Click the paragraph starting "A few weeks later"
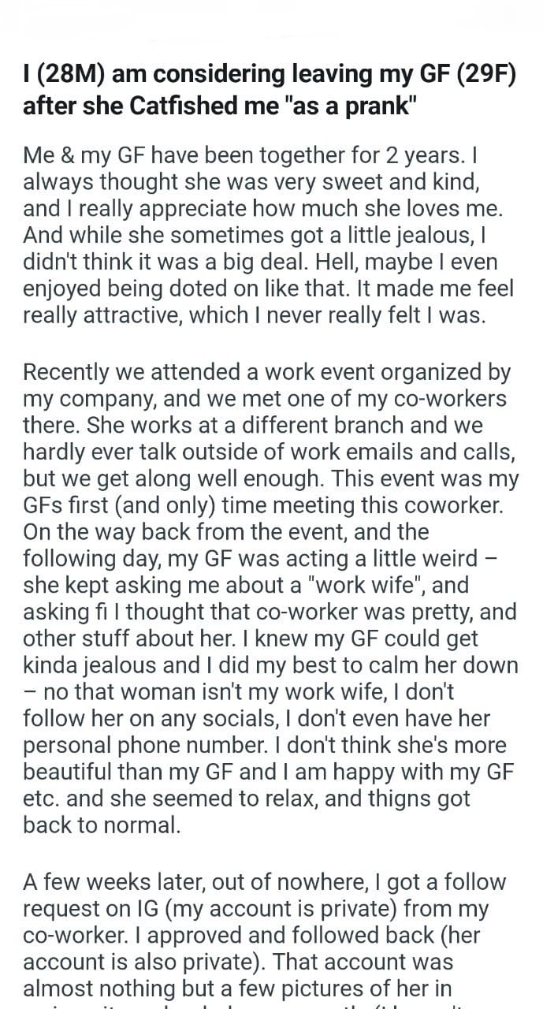 coord(268,934)
